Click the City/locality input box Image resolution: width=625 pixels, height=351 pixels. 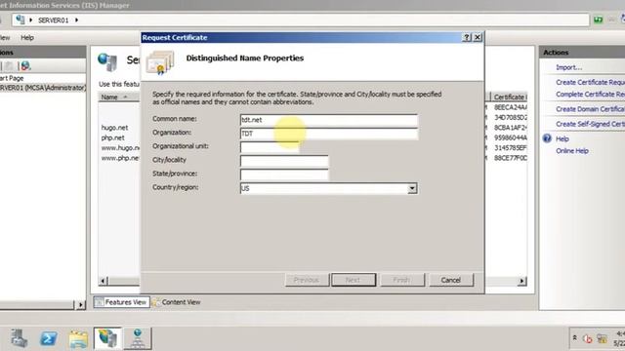pos(284,161)
